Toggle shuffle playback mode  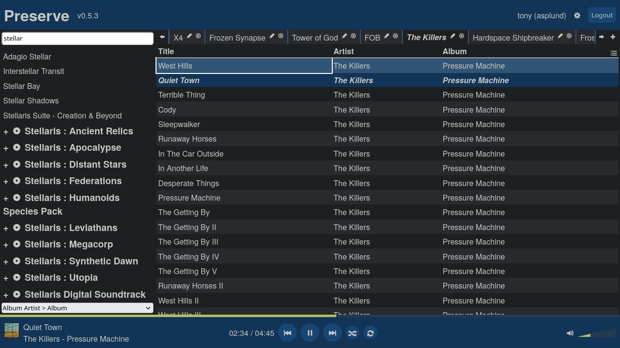pyautogui.click(x=352, y=333)
